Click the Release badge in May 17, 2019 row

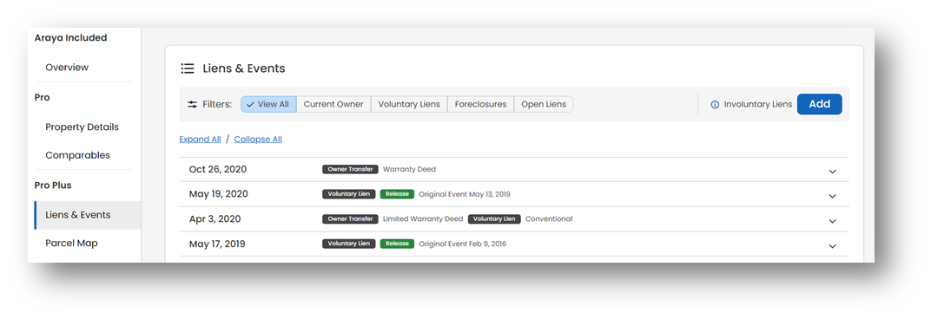(x=397, y=244)
